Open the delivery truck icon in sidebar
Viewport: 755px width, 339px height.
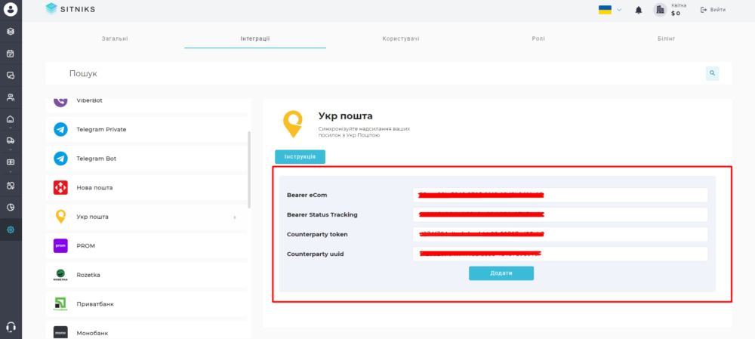click(11, 140)
